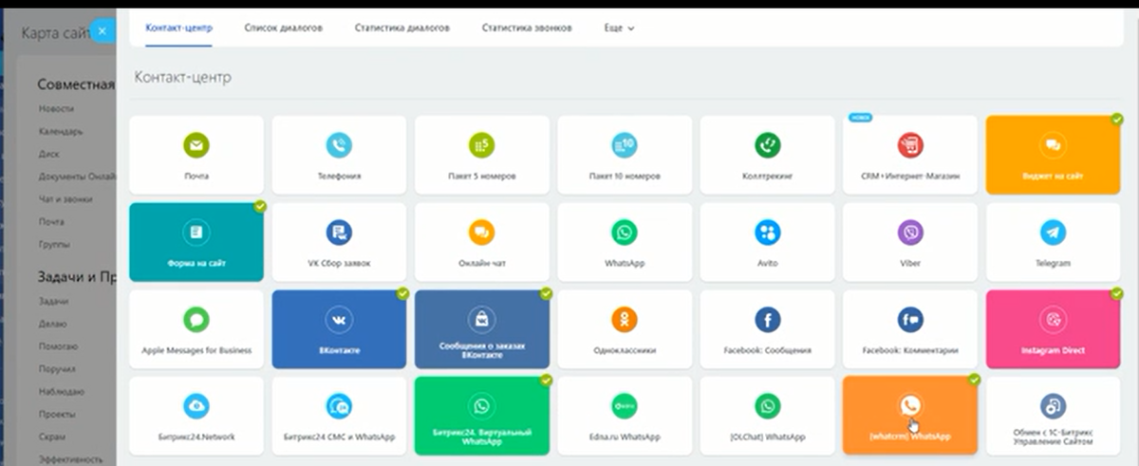Open the Форма на сайт icon
The height and width of the screenshot is (466, 1139).
tap(196, 233)
